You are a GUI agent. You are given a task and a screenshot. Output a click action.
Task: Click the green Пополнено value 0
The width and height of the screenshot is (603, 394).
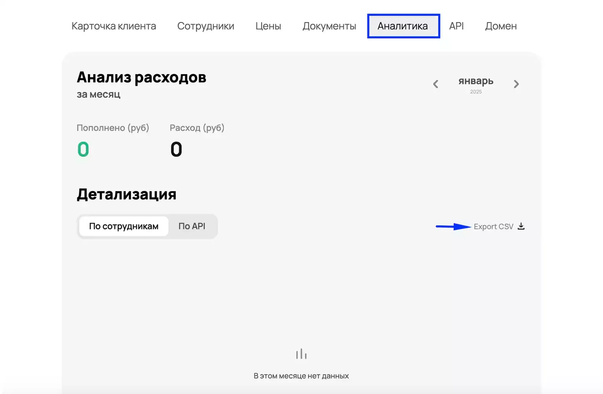click(83, 149)
